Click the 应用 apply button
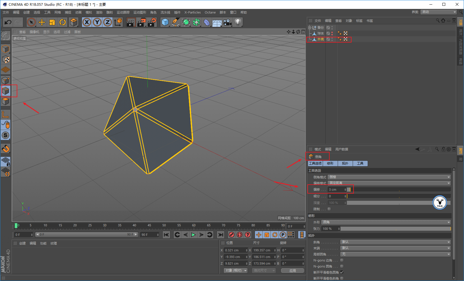Image resolution: width=464 pixels, height=281 pixels. point(293,271)
